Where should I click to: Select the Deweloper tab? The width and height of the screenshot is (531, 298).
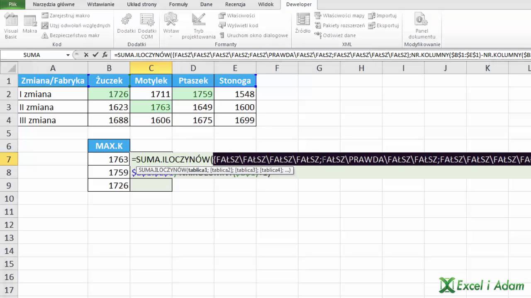click(x=299, y=5)
